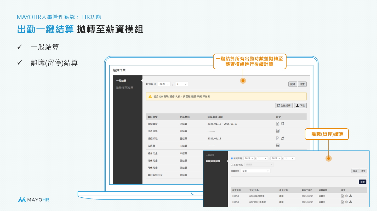Click 其他假別代金 row label
Image resolution: width=377 pixels, height=211 pixels.
(155, 175)
